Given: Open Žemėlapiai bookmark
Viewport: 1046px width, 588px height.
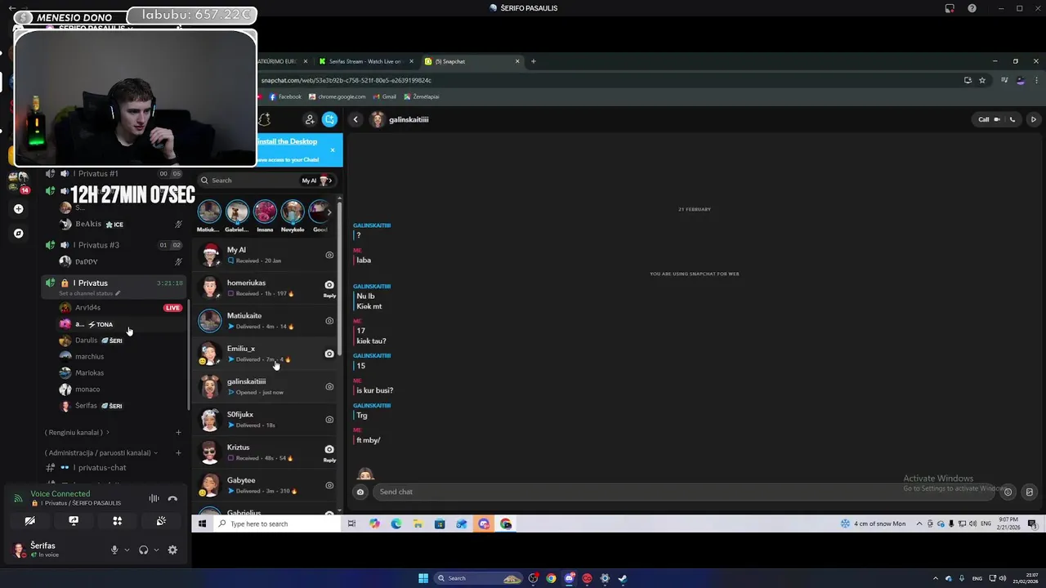Looking at the screenshot, I should tap(422, 96).
